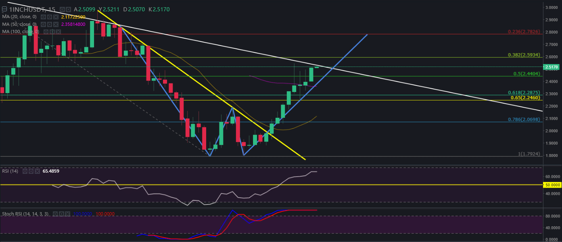Remove the RSI (14) indicator pane
This screenshot has width=562, height=242.
[x=37, y=171]
